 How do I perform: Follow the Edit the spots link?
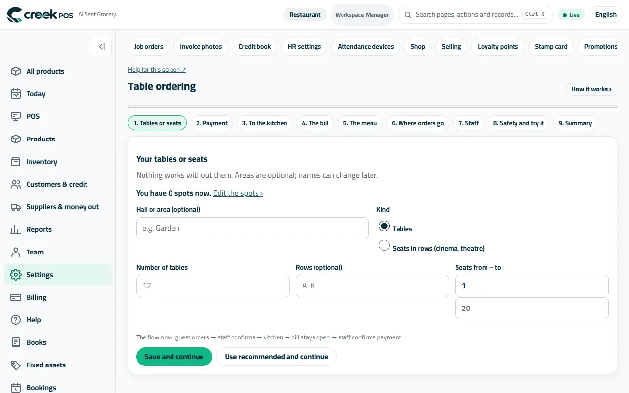click(238, 193)
